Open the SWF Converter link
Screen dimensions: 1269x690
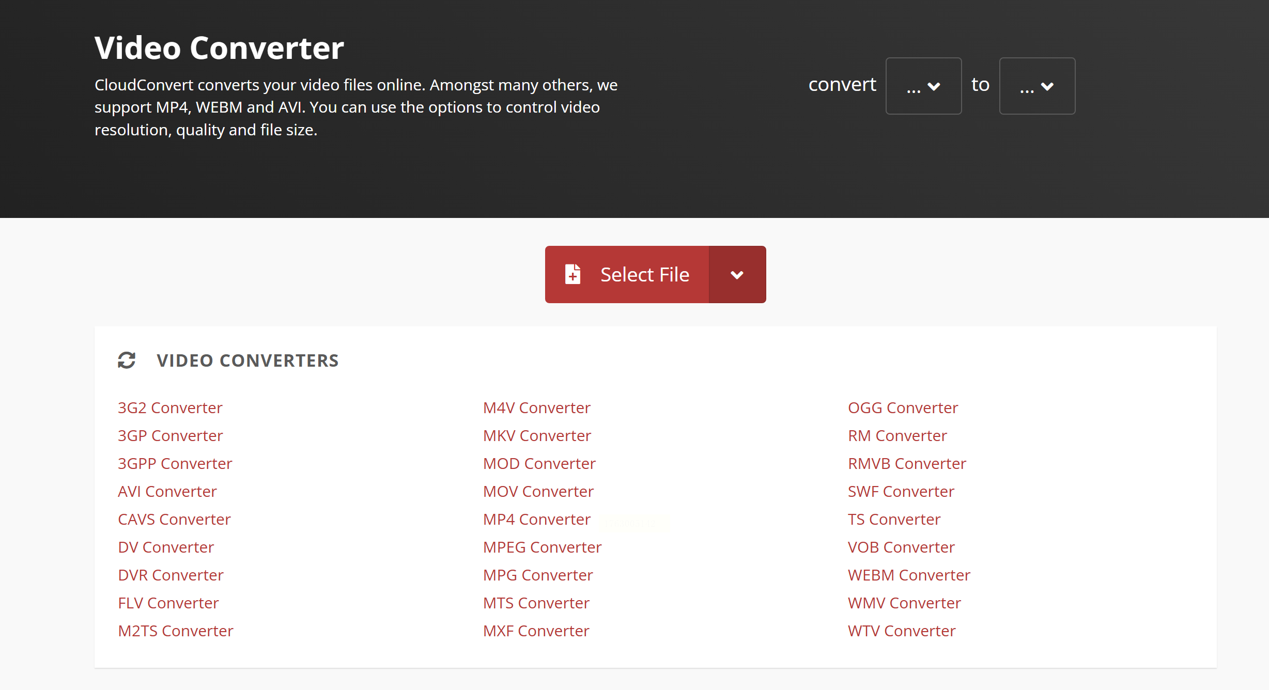901,491
